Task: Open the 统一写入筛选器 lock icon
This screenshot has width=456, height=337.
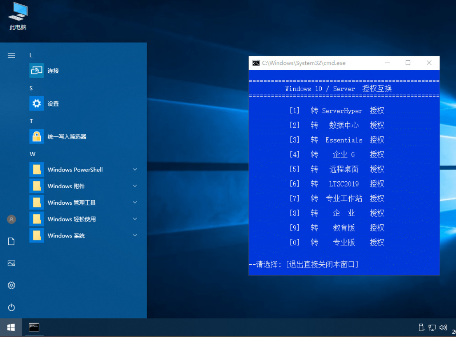Action: [37, 136]
